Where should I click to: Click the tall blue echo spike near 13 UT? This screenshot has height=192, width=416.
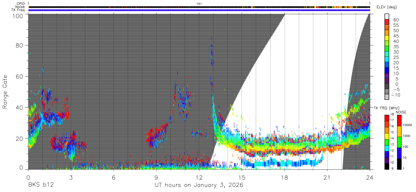[212, 51]
